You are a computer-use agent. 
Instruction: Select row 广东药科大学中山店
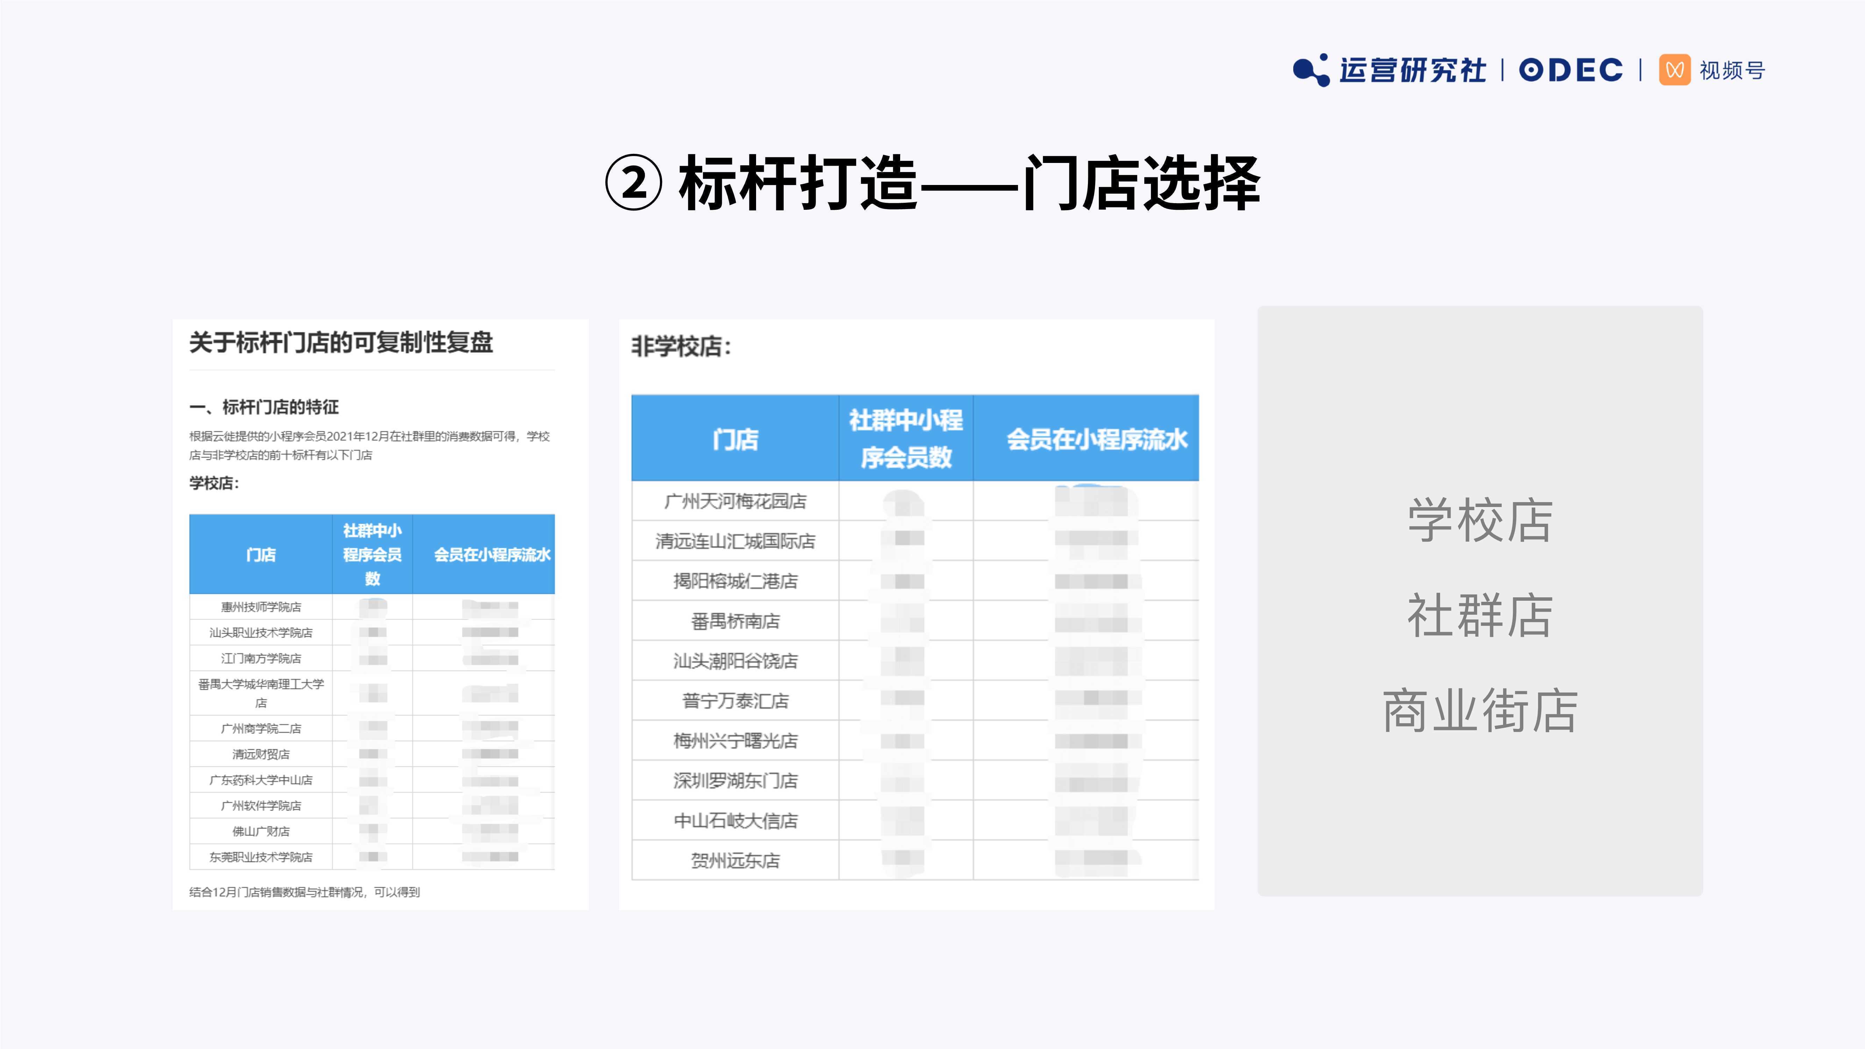coord(372,780)
